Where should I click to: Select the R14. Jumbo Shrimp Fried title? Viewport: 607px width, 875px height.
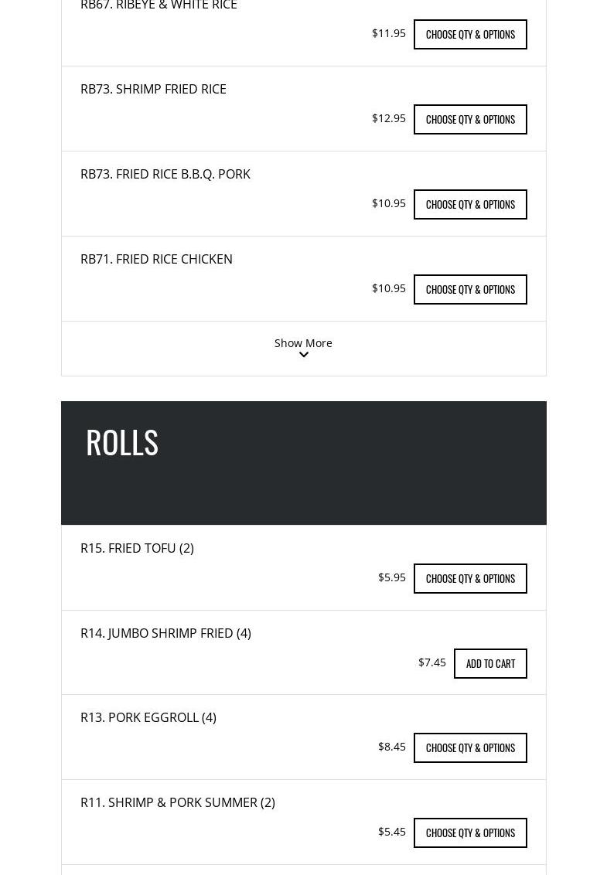point(165,633)
